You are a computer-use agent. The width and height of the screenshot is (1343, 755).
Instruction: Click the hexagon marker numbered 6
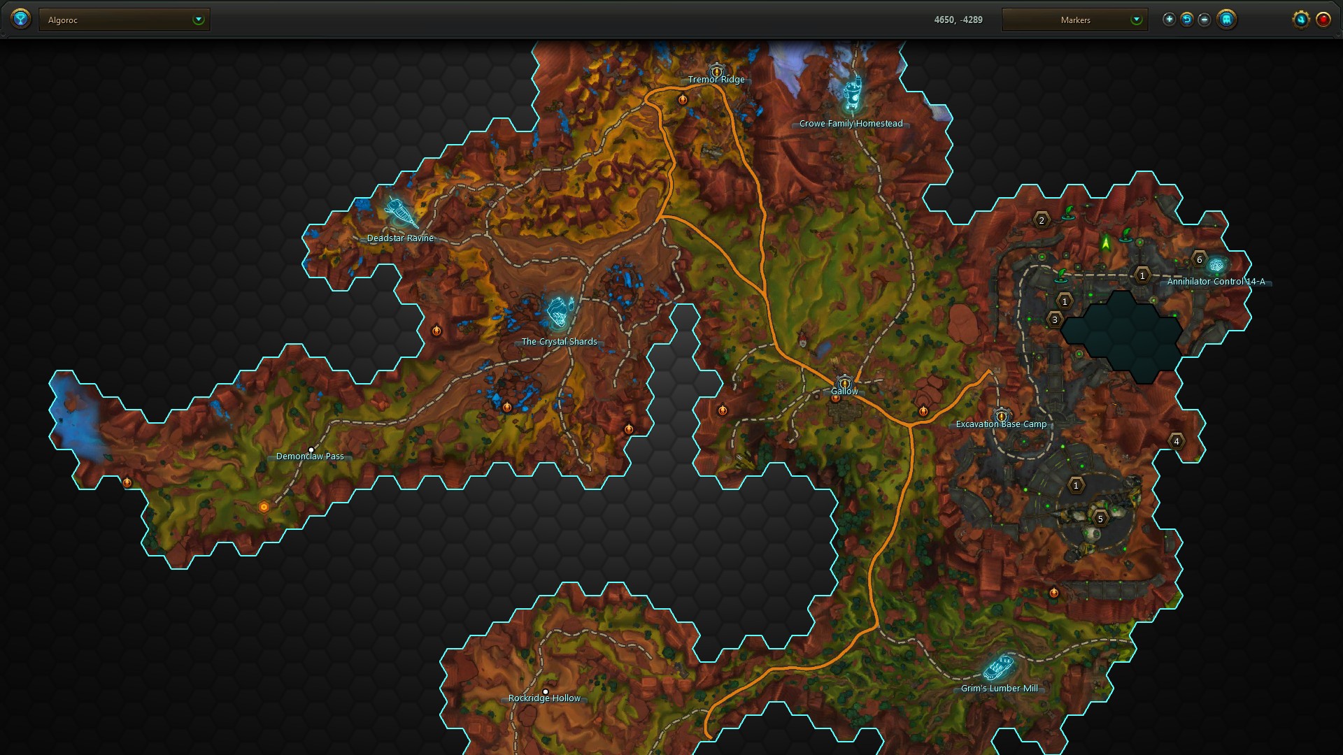pos(1200,259)
